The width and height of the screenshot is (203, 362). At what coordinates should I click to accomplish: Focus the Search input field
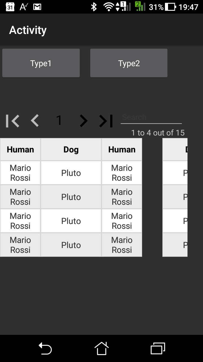click(151, 118)
